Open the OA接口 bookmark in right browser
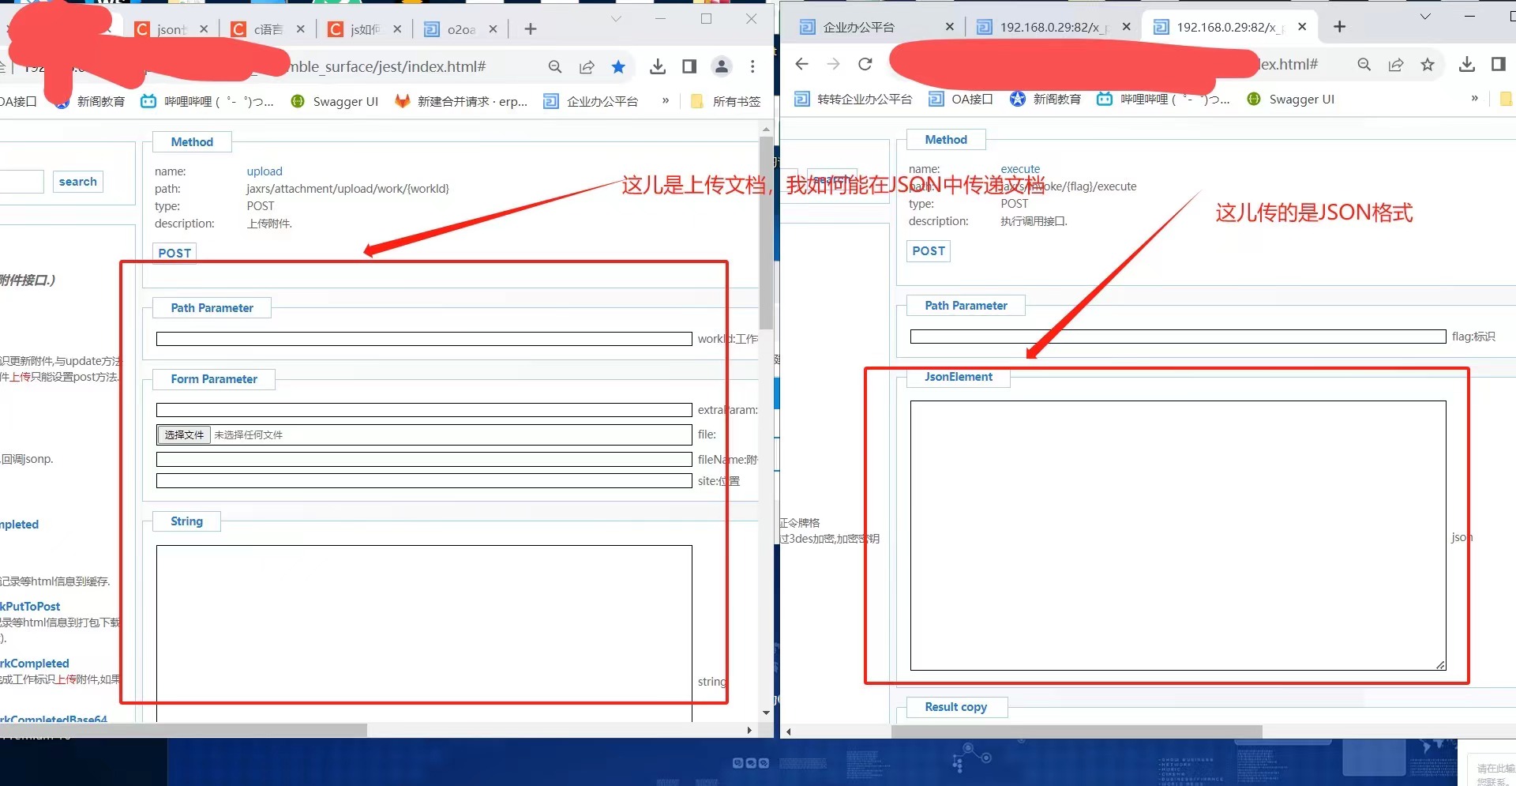Viewport: 1516px width, 786px height. 960,99
